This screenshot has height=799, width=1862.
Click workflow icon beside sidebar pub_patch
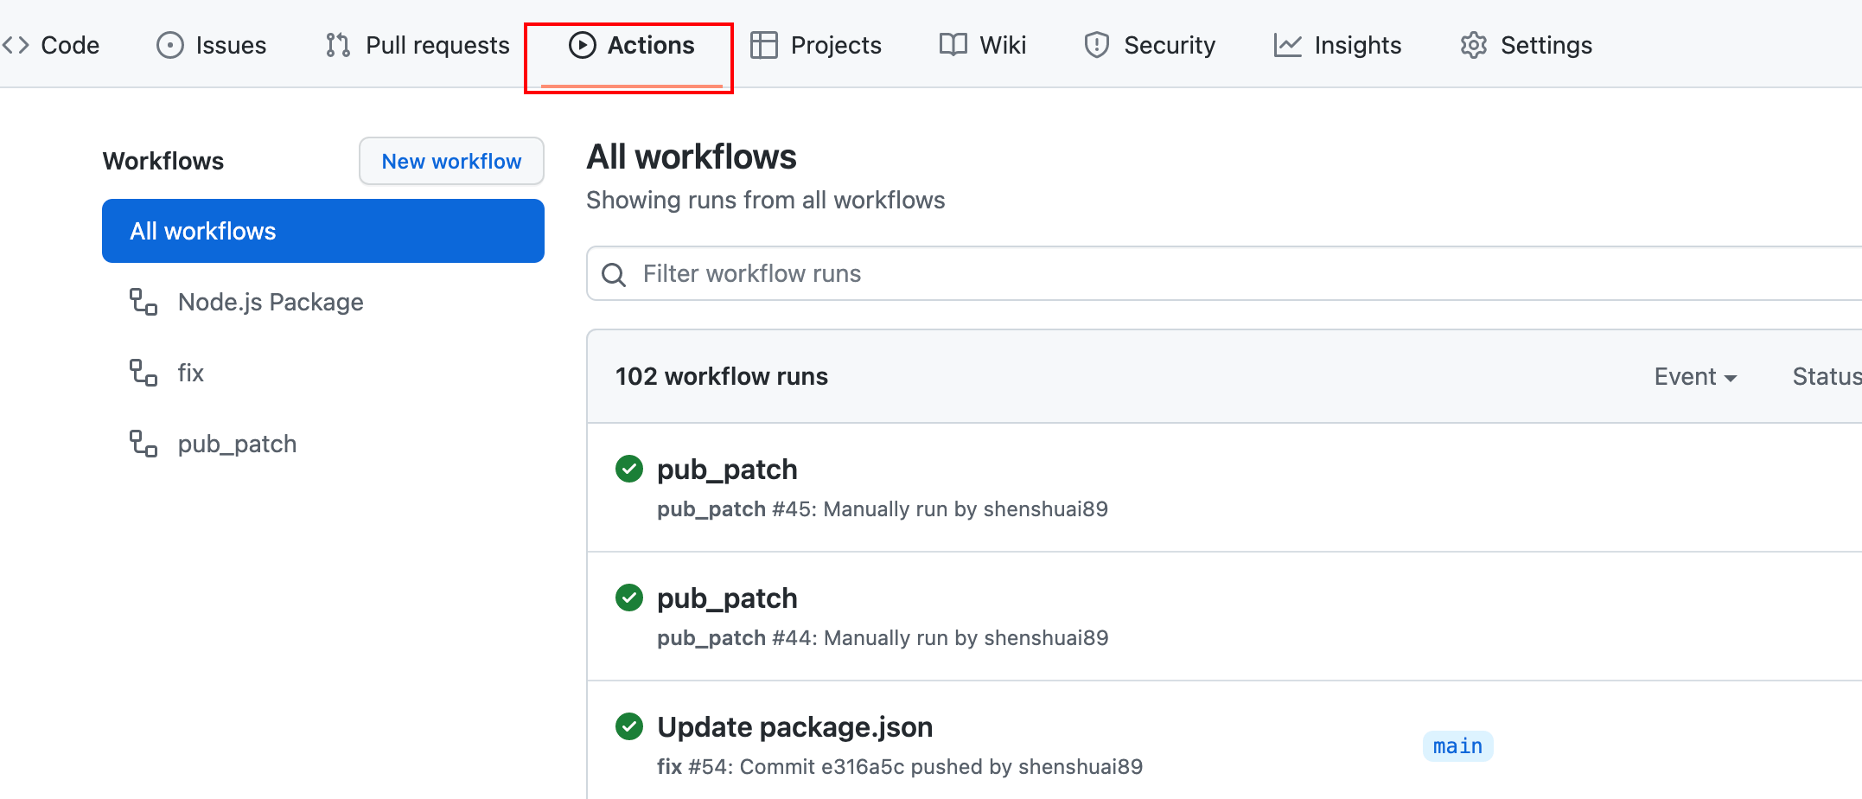pos(143,444)
